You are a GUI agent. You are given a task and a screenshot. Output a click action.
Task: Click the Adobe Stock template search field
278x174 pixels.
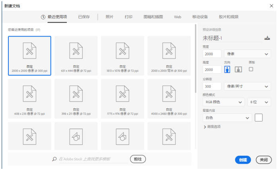[x=93, y=159]
